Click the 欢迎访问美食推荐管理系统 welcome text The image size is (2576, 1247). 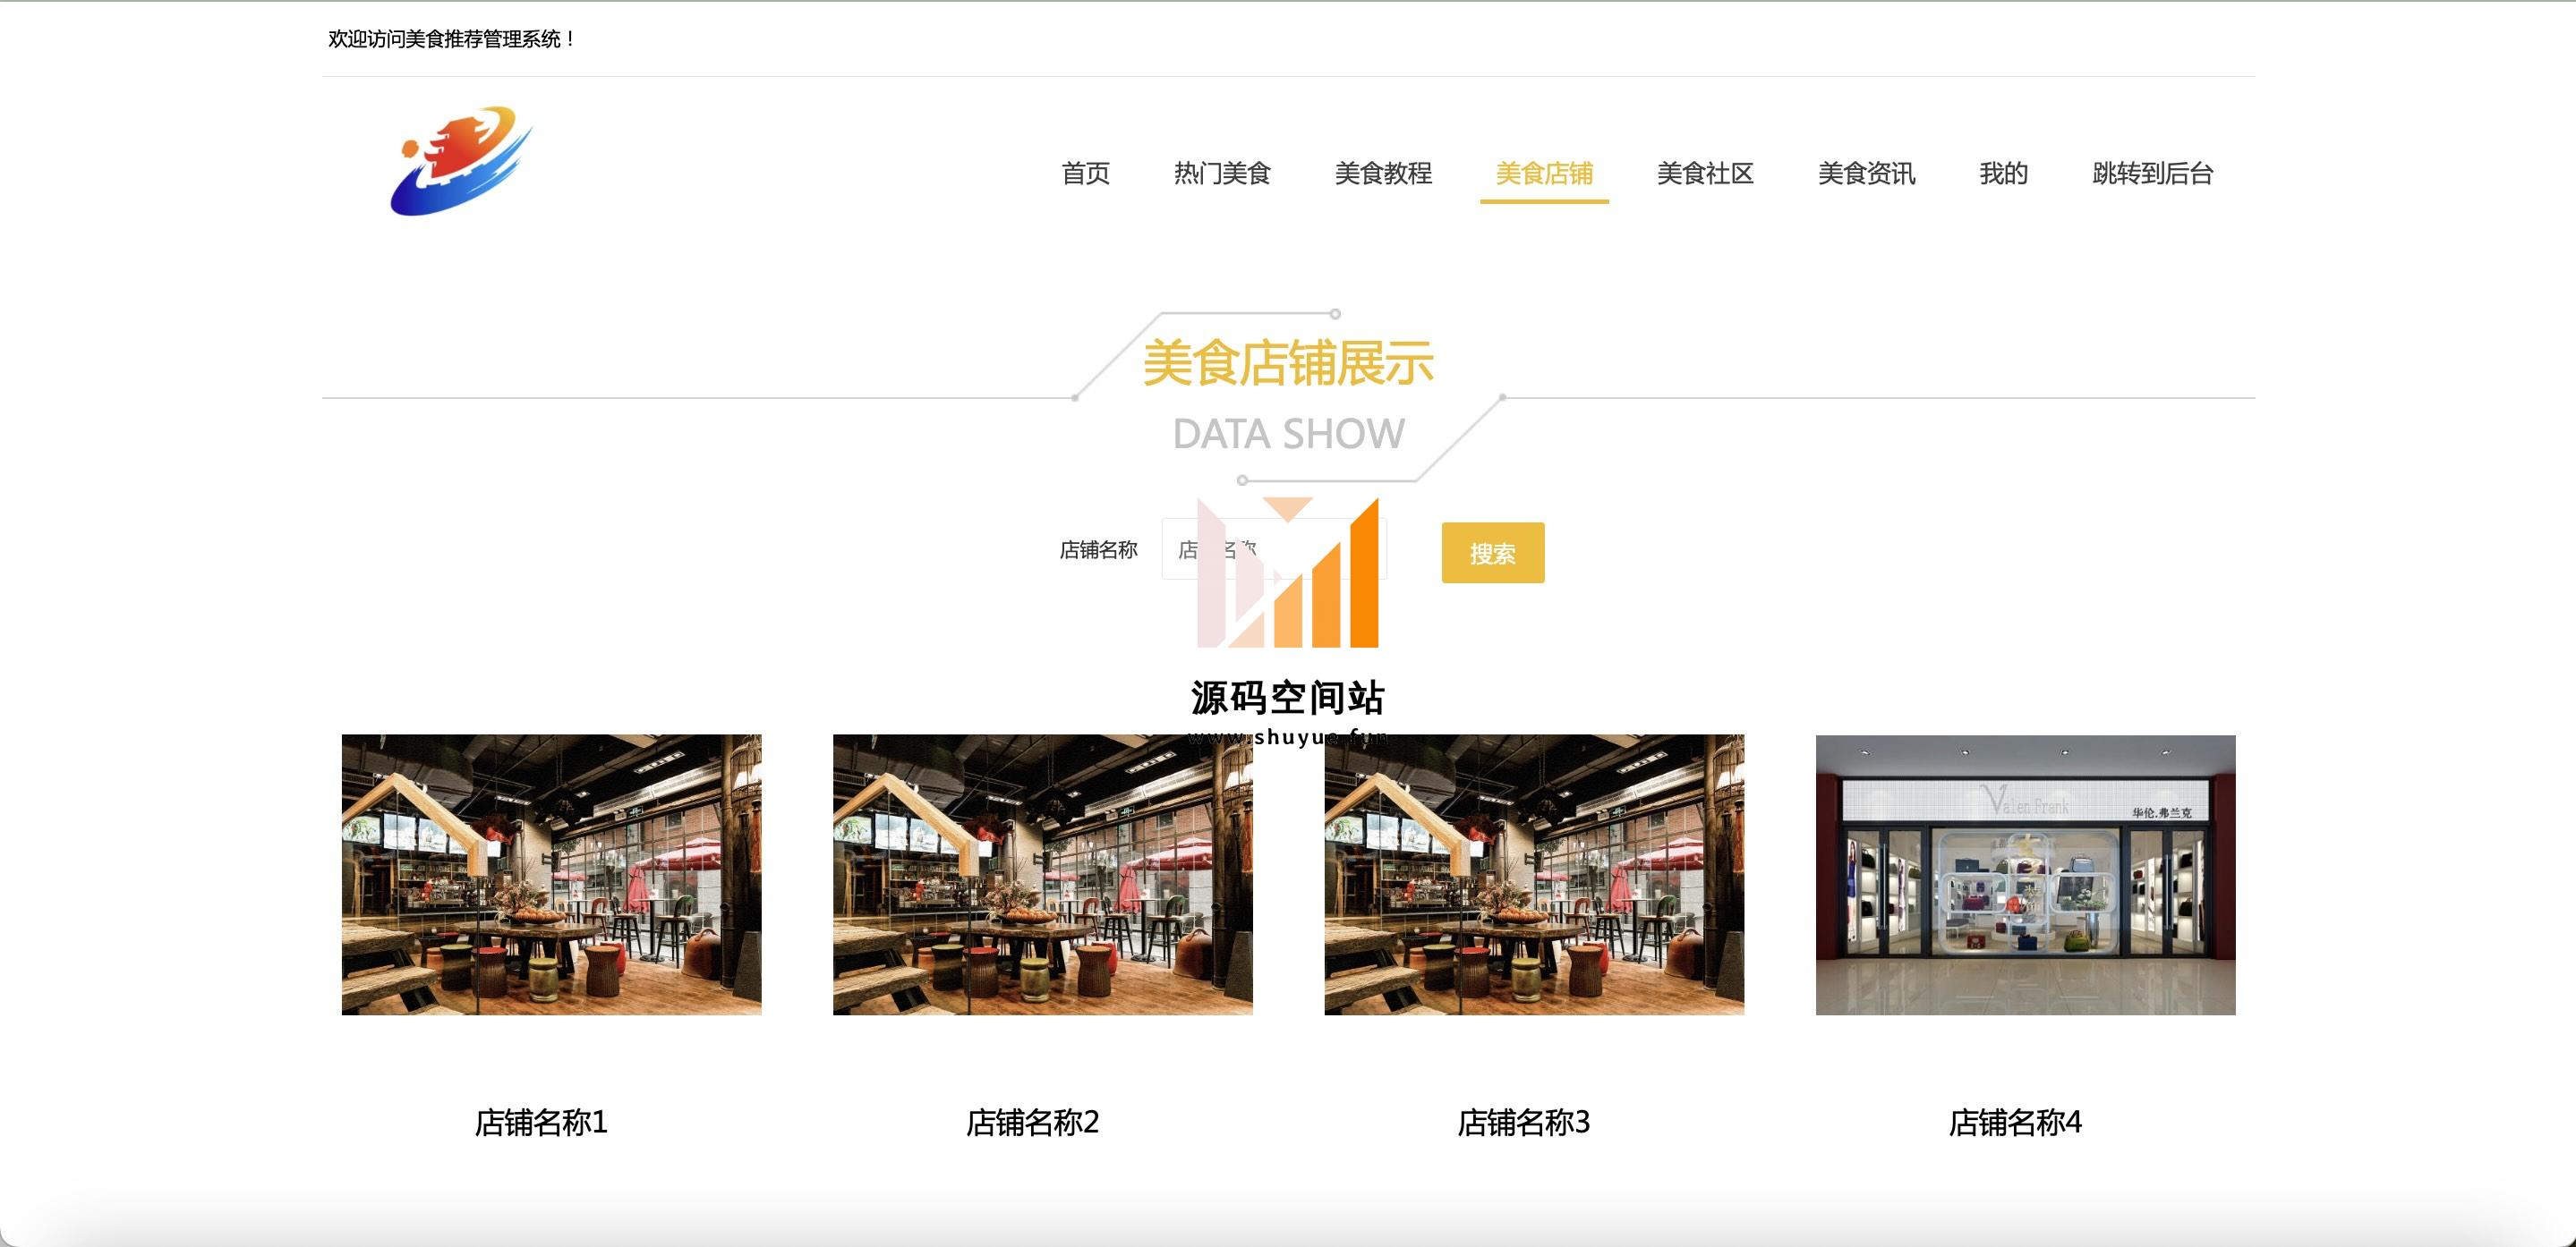(x=452, y=39)
